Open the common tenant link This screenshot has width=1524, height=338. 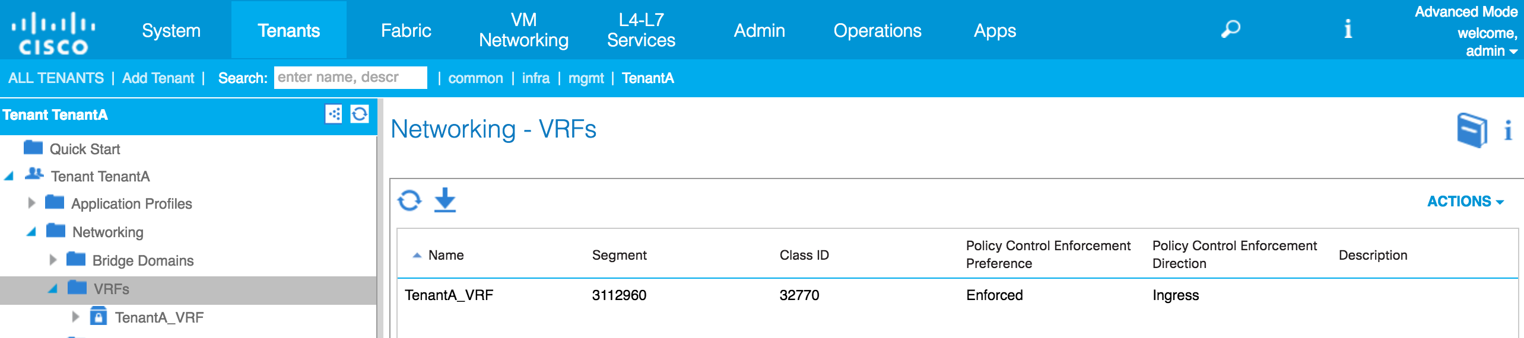(x=475, y=78)
